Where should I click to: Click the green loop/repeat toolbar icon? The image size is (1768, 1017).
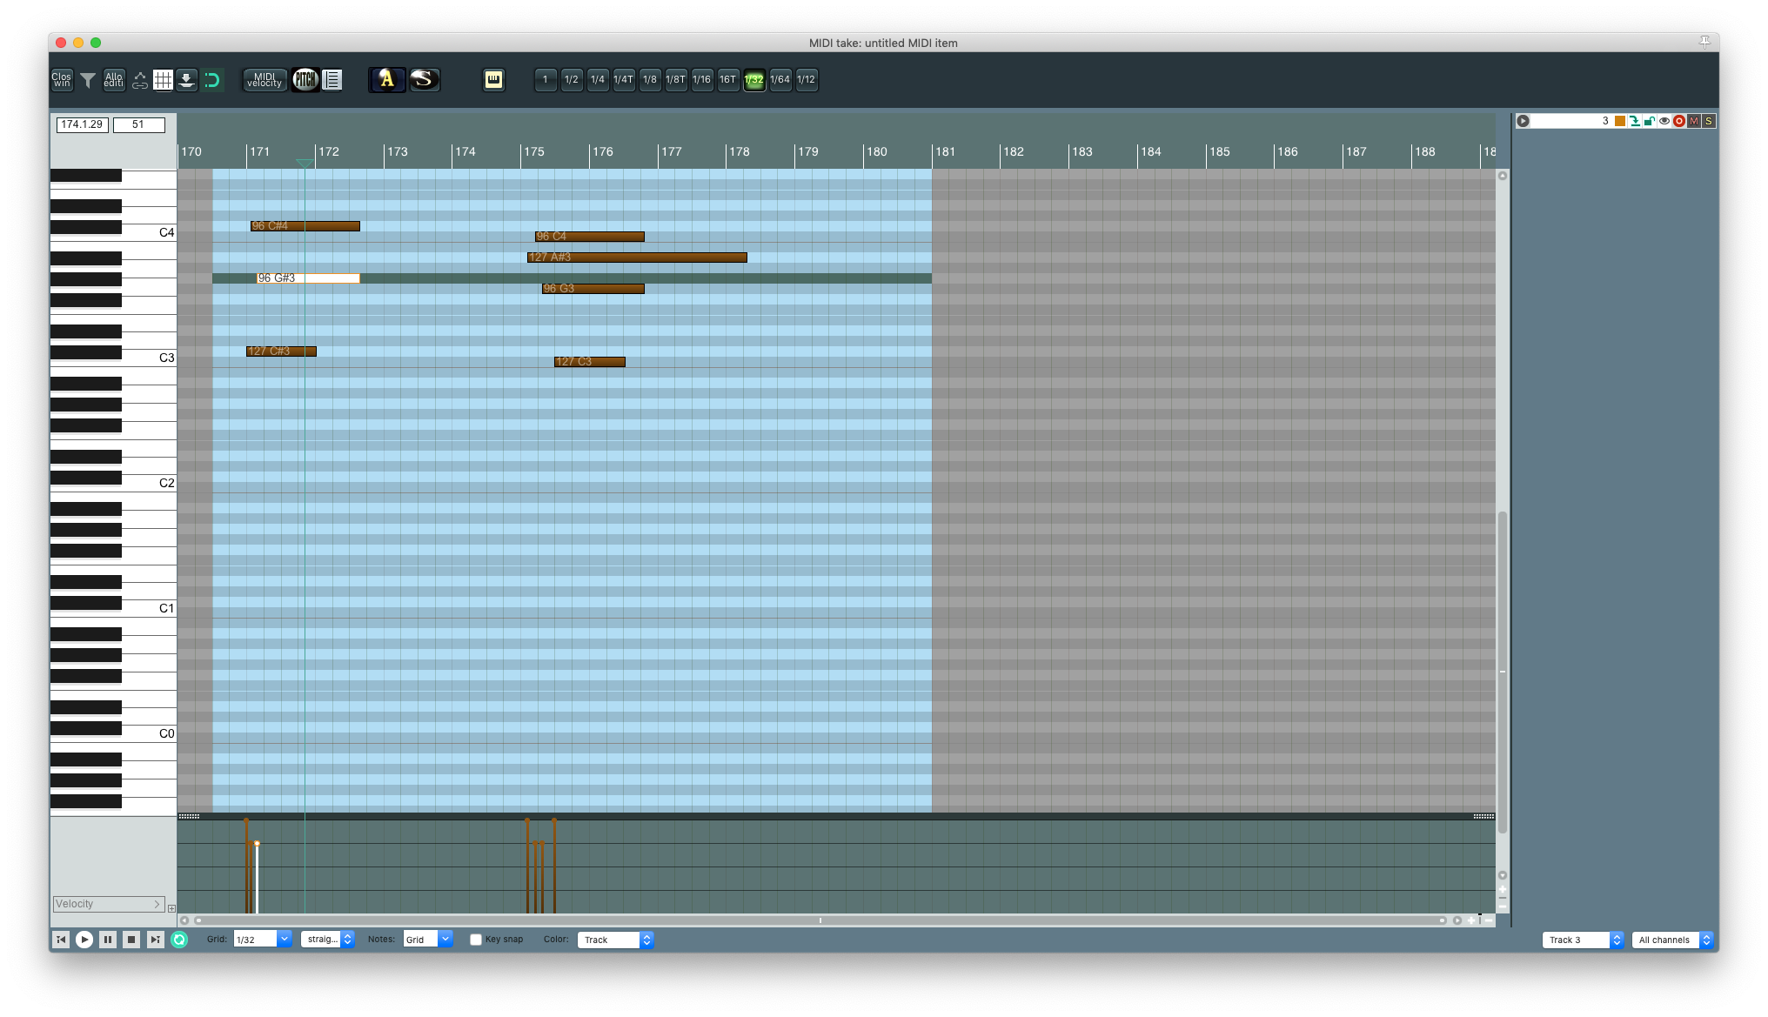point(212,80)
